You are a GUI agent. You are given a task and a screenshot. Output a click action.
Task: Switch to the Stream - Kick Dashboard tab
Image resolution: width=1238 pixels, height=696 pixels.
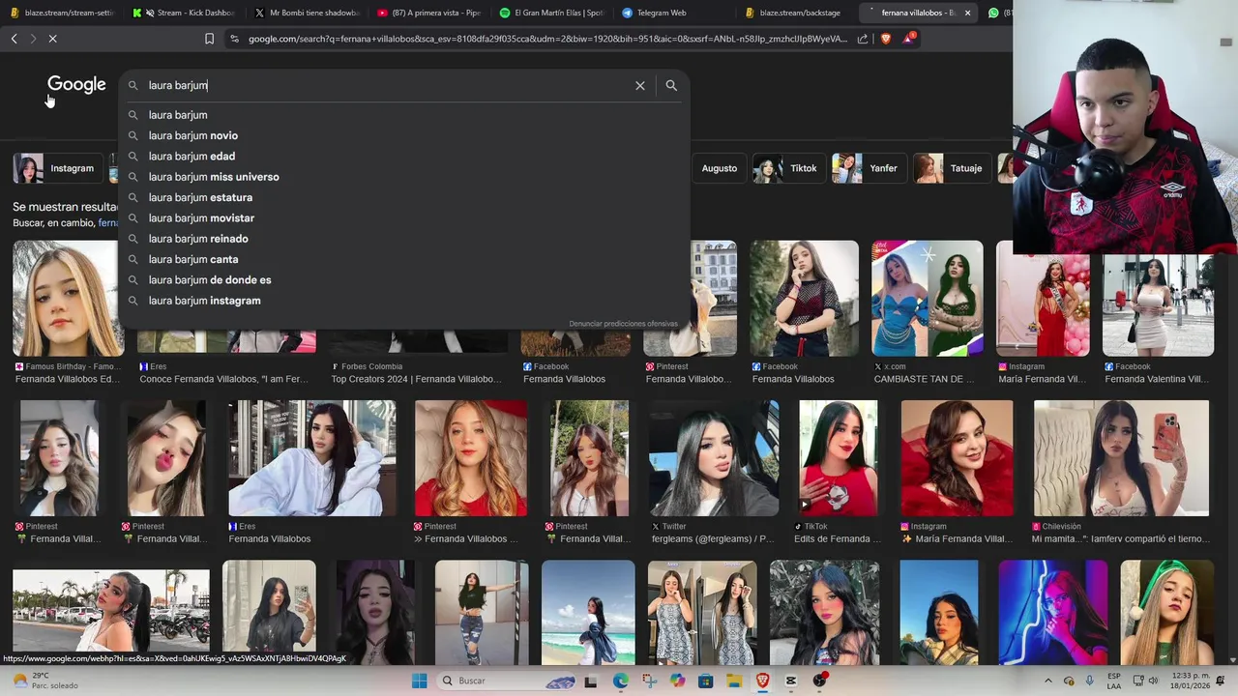coord(184,13)
